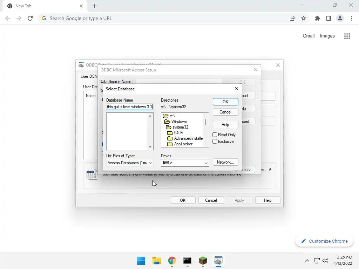The height and width of the screenshot is (269, 359).
Task: Select the 0409 folder
Action: (175, 133)
